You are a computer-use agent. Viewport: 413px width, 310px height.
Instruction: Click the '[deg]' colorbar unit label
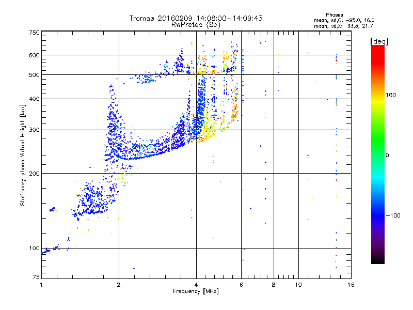pos(379,41)
